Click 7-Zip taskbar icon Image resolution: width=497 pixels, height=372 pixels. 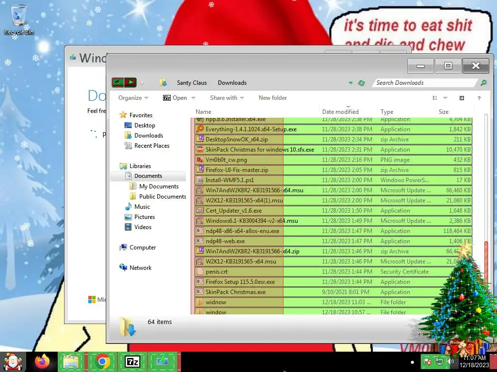[132, 361]
